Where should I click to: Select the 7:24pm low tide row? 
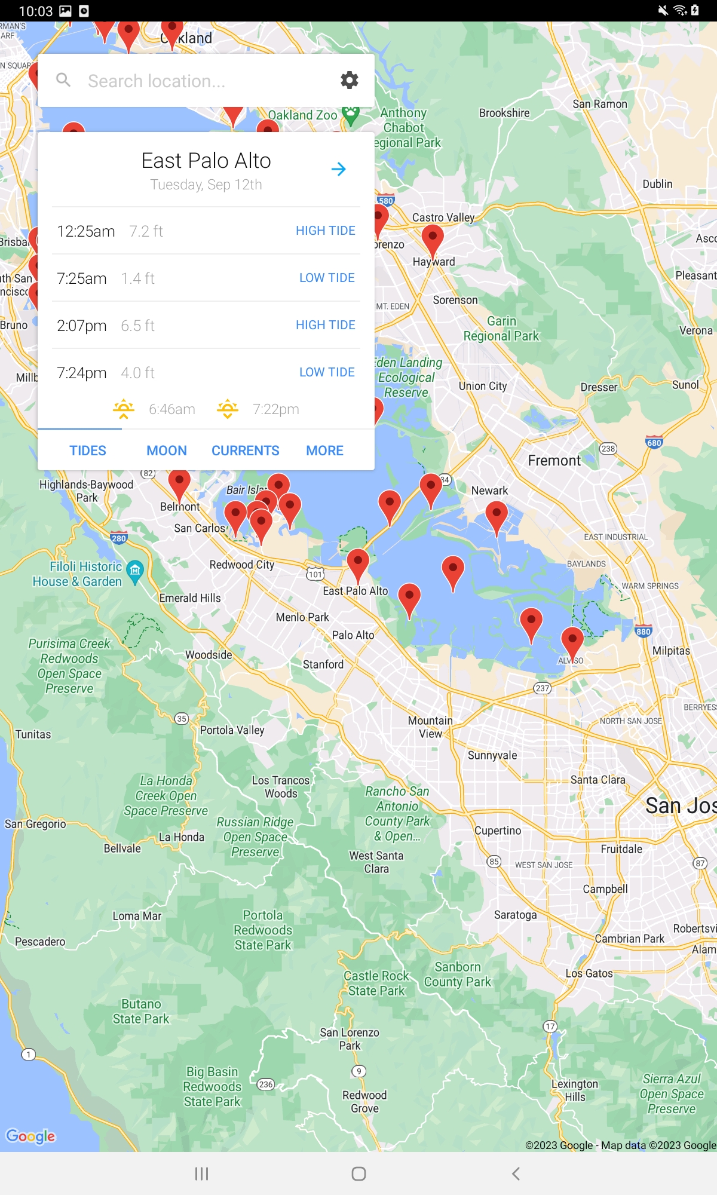(206, 372)
